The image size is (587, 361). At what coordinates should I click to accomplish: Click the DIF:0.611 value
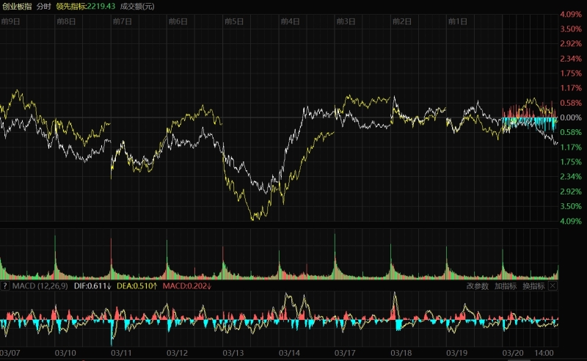tap(92, 286)
